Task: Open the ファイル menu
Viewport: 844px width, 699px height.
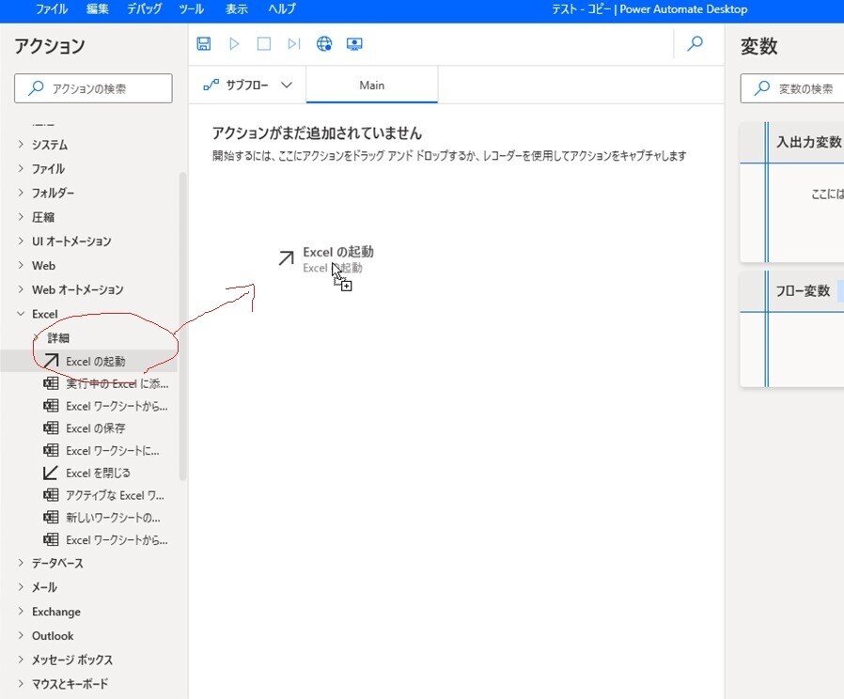Action: pos(51,9)
